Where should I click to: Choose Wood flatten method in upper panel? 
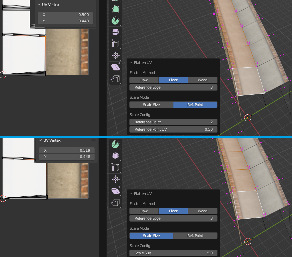(x=202, y=80)
